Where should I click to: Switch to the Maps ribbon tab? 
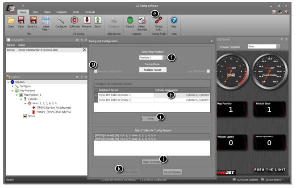pyautogui.click(x=47, y=12)
